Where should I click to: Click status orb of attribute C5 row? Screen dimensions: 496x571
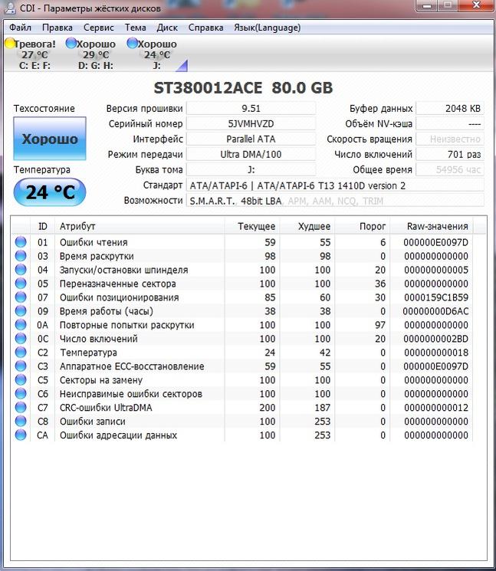pyautogui.click(x=21, y=380)
